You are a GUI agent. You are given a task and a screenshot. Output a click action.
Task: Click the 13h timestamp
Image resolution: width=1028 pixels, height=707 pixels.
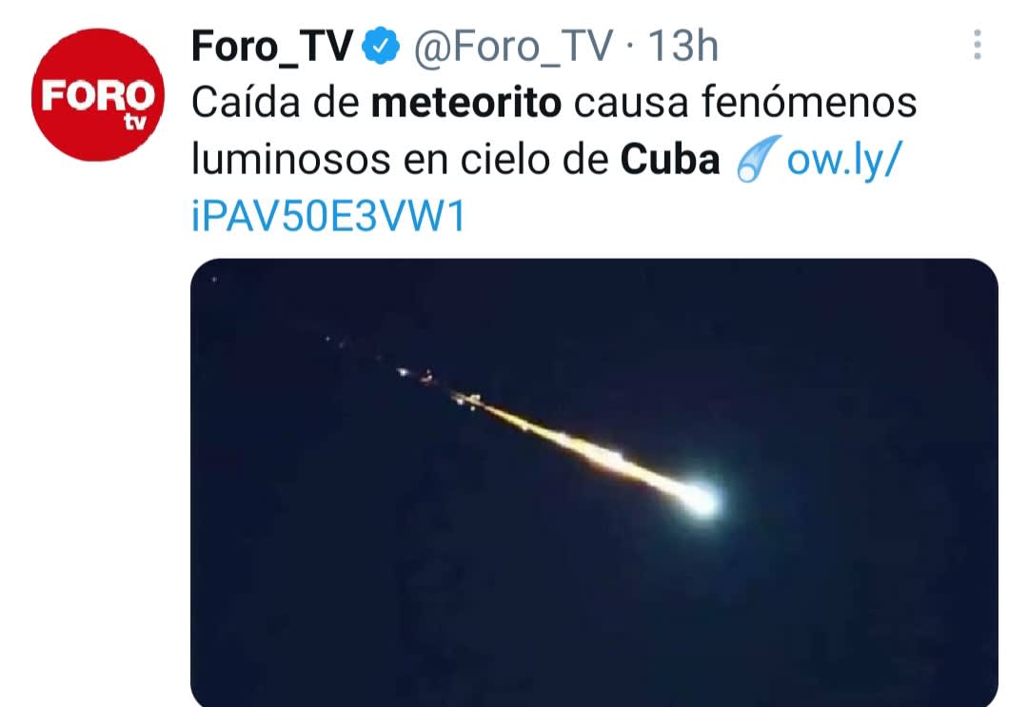tap(682, 46)
